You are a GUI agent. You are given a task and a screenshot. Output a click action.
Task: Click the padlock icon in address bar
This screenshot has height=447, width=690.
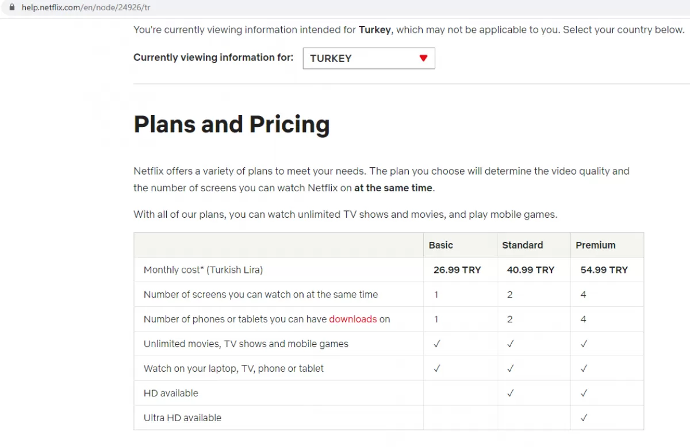11,8
